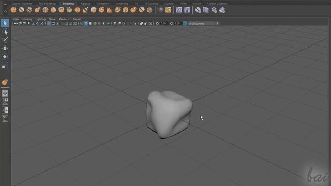Click the snowflake-shaped Convert to Frozen icon
Viewport: 331px width, 186px height.
tap(161, 10)
